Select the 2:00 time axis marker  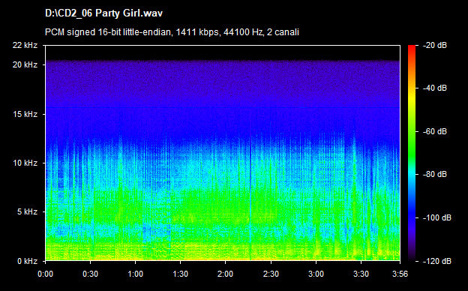pyautogui.click(x=225, y=274)
